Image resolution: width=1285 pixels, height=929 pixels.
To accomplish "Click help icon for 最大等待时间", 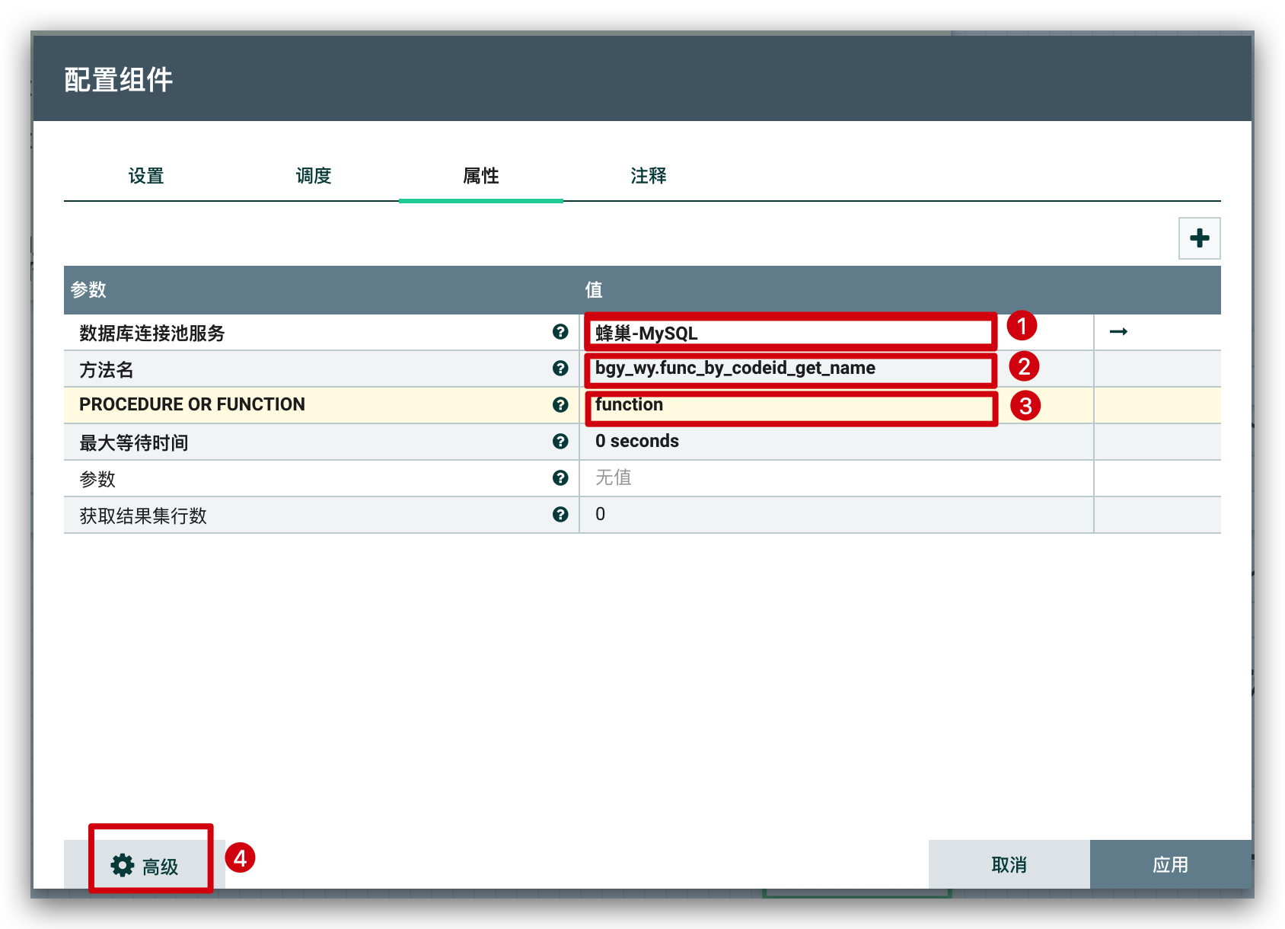I will pyautogui.click(x=560, y=442).
